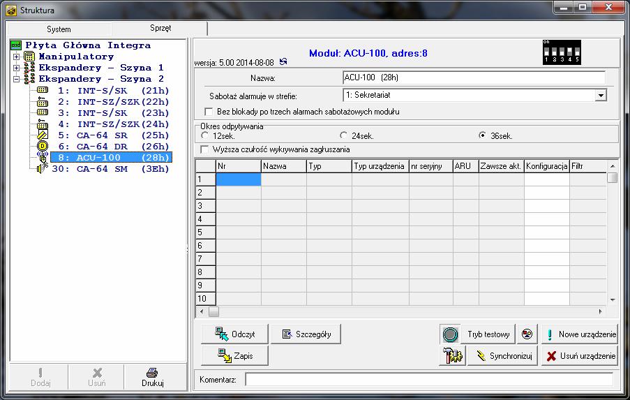Click the CA-64 SM speaker icon

pyautogui.click(x=42, y=168)
